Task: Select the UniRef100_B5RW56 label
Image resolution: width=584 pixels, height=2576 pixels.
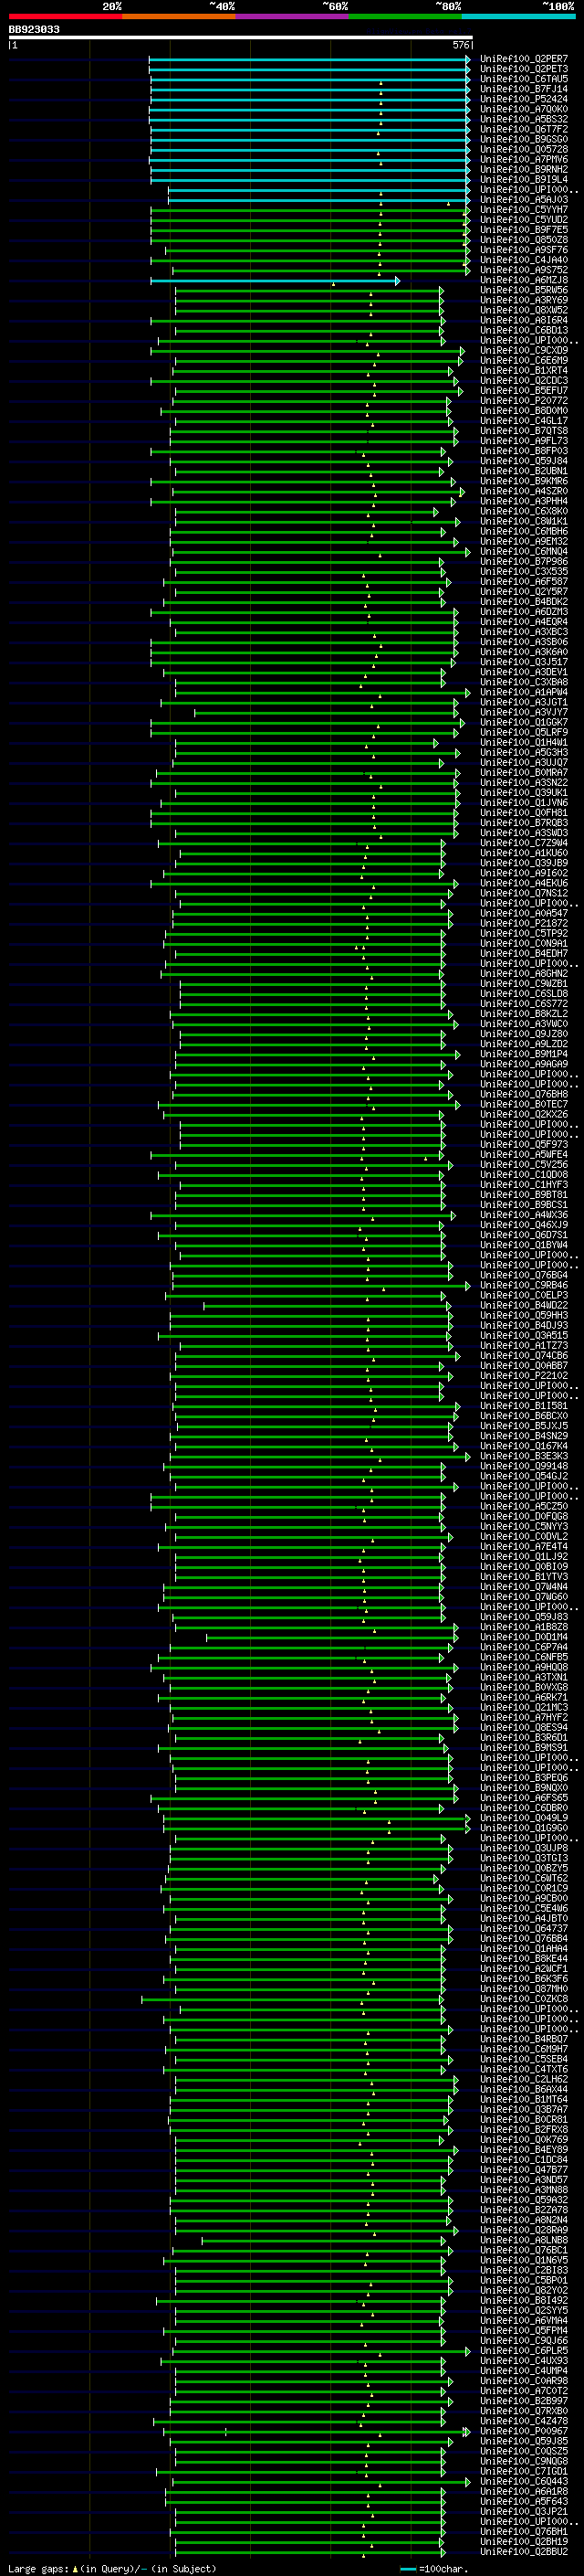Action: point(523,290)
